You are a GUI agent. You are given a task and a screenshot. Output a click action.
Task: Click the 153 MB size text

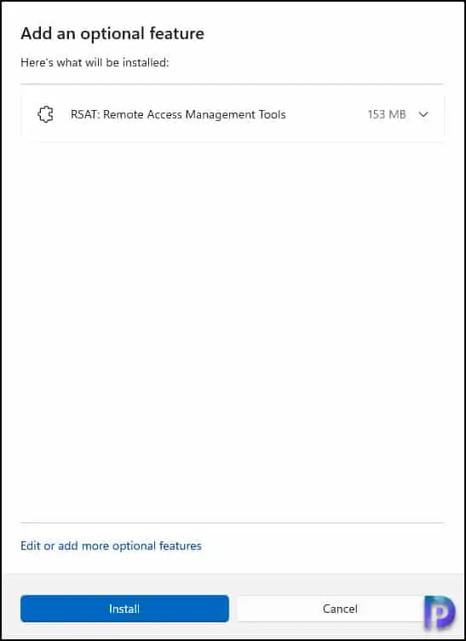[387, 114]
